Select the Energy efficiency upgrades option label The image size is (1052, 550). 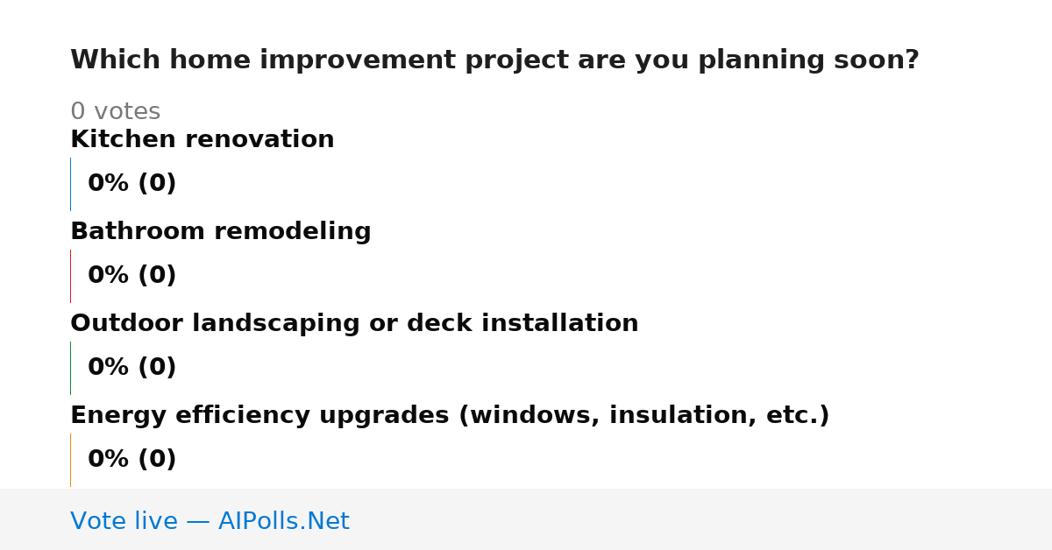pos(450,415)
